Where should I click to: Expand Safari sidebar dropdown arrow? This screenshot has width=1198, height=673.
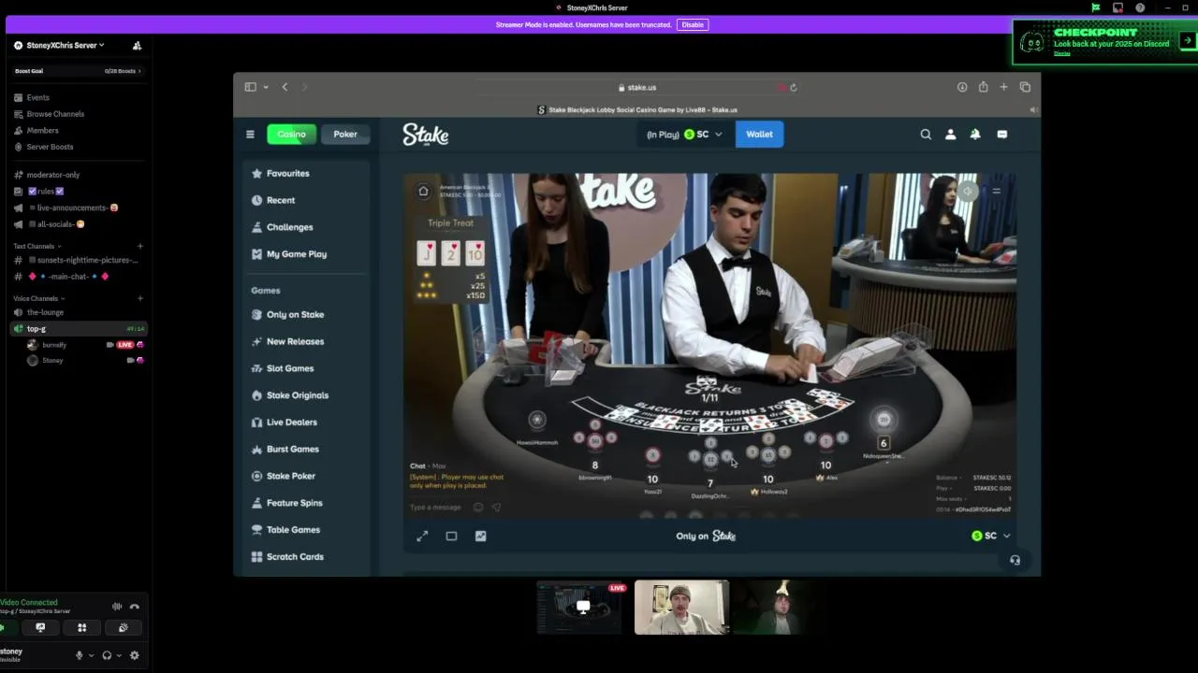(266, 87)
